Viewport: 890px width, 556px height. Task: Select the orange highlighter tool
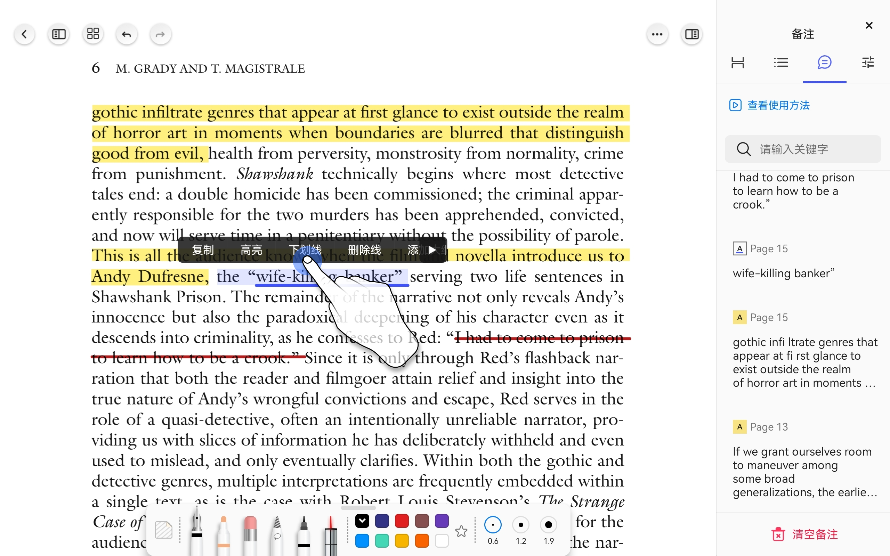point(223,535)
